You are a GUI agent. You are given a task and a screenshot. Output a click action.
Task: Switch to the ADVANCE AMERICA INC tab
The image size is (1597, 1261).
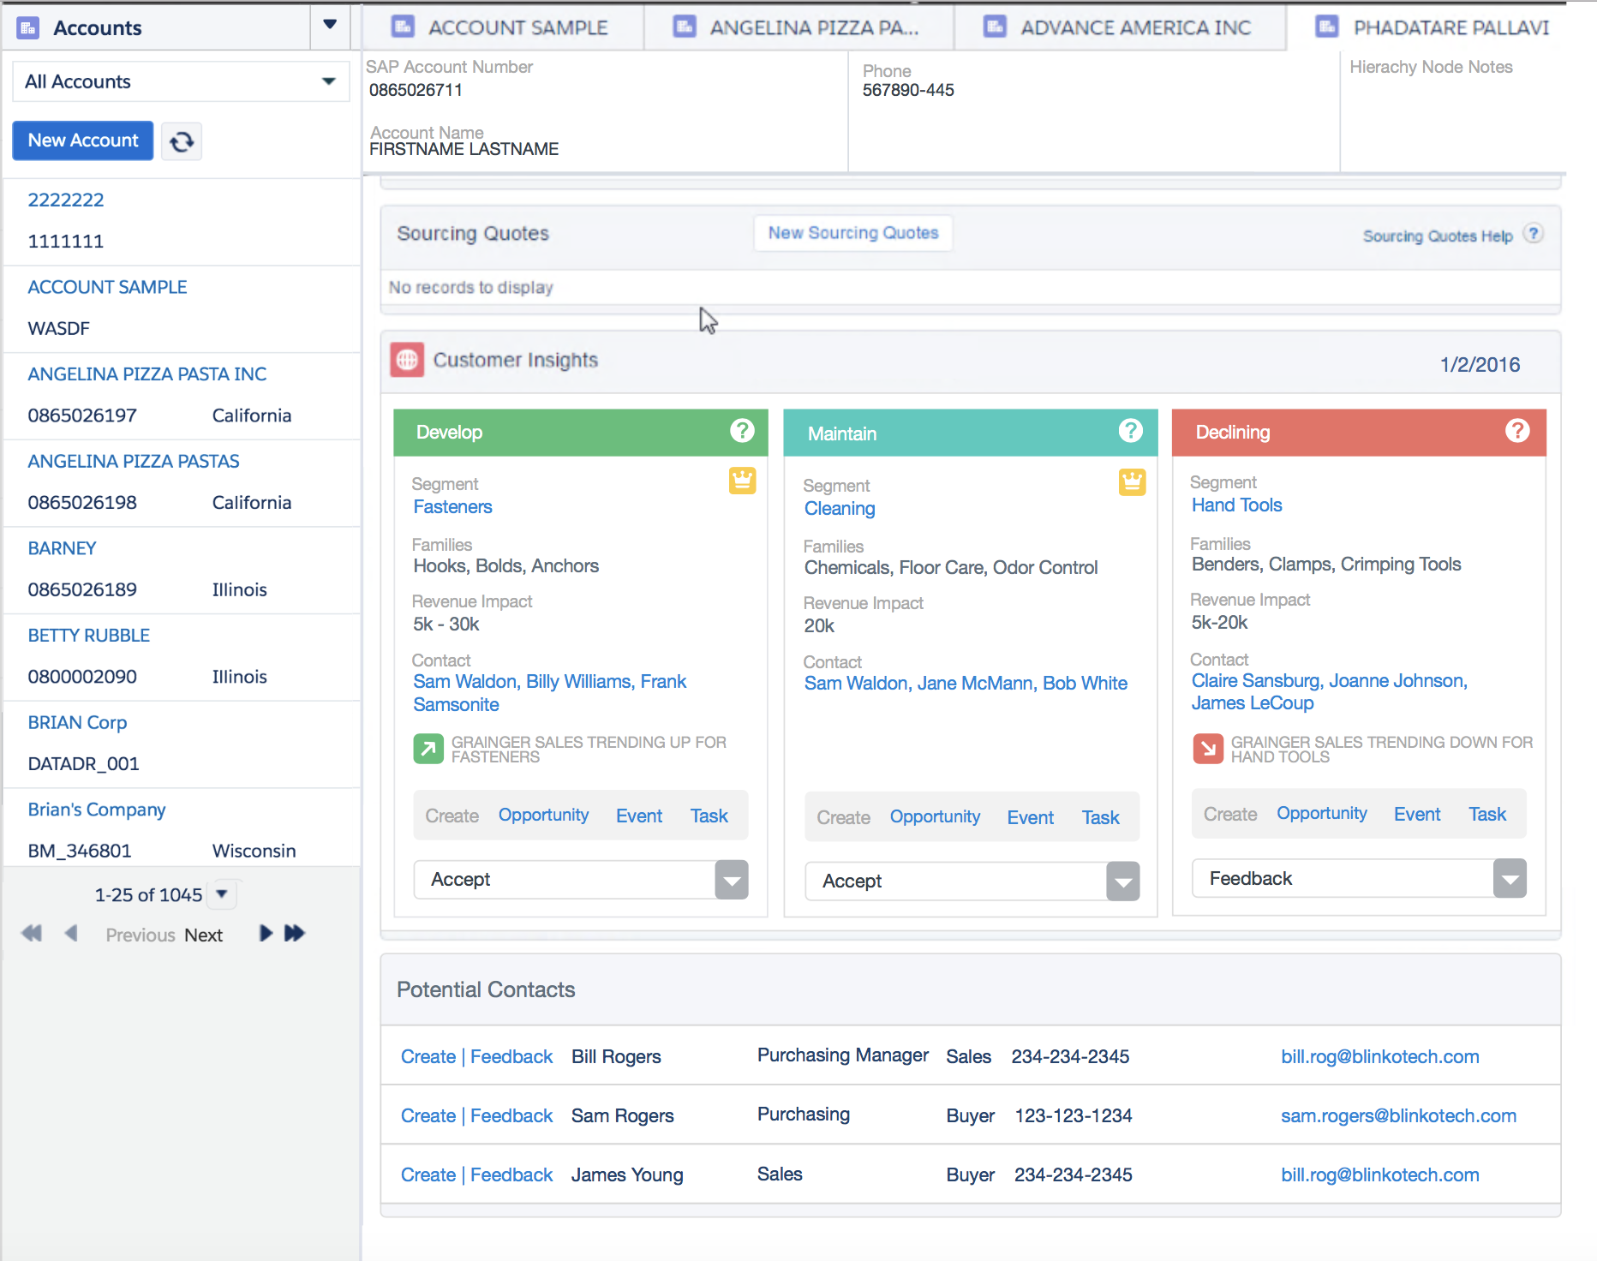(1120, 27)
